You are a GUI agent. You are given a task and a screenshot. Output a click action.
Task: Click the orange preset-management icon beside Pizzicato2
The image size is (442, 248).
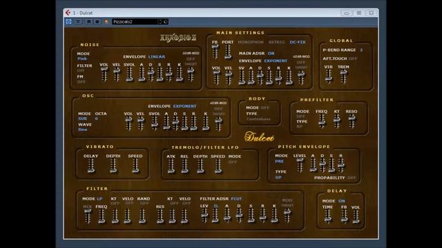tap(106, 21)
